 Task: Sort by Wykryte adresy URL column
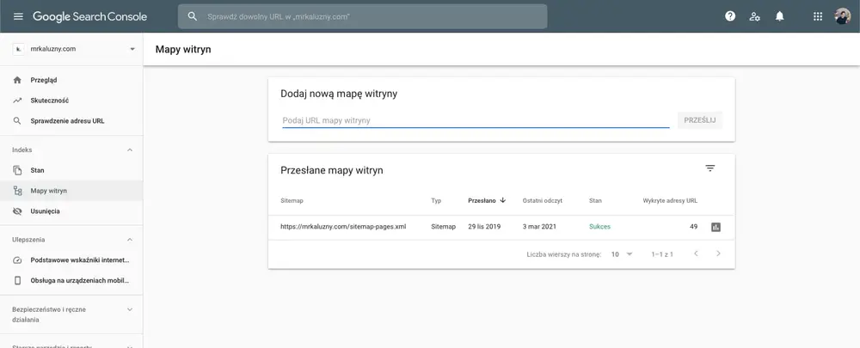tap(670, 200)
